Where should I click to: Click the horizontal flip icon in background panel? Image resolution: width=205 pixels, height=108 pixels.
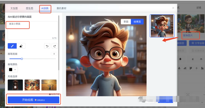tap(193, 59)
